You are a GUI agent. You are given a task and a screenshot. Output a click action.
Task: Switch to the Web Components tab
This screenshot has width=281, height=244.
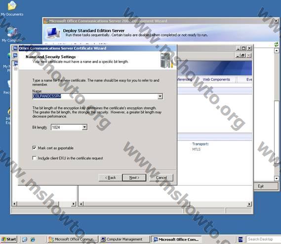tap(216, 80)
